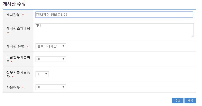
Task: Select the 게시판소개내용 label text
Action: coord(18,28)
